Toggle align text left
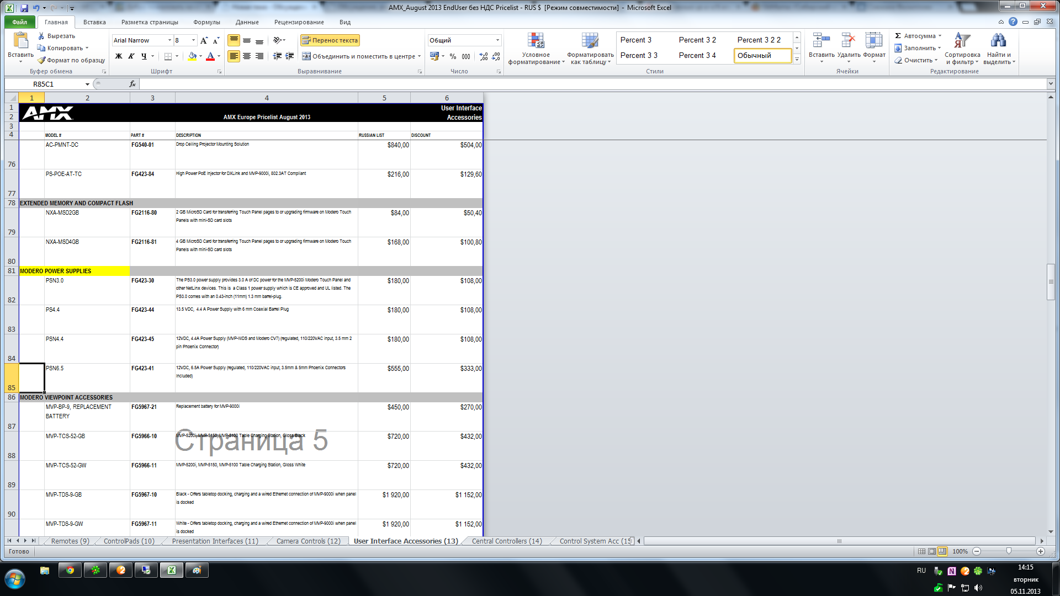 coord(234,56)
